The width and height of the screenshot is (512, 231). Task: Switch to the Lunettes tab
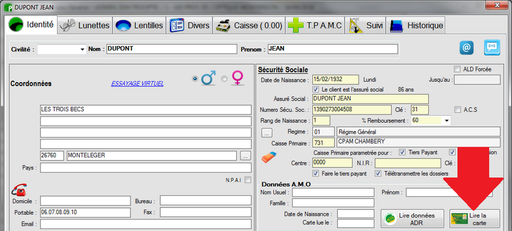pos(86,26)
